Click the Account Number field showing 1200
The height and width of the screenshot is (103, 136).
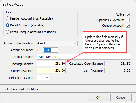pos(51,50)
